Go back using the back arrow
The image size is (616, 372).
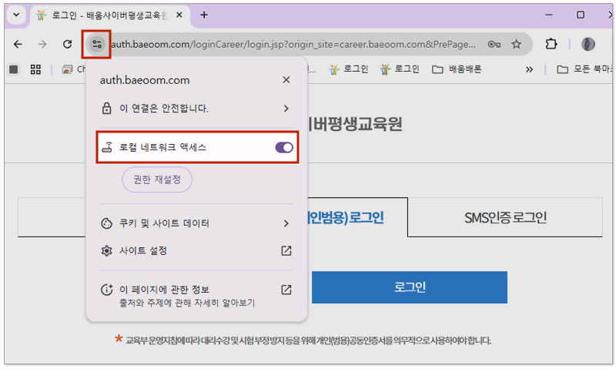(x=18, y=44)
